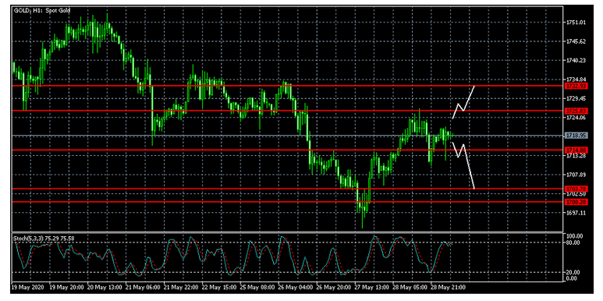Click the 1740.23 price axis label
The image size is (603, 301).
(576, 60)
